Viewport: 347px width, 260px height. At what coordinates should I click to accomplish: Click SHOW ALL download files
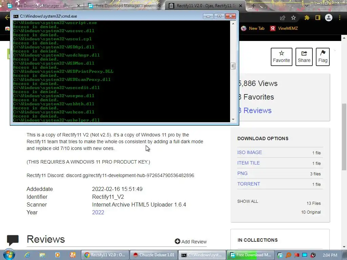point(247,201)
